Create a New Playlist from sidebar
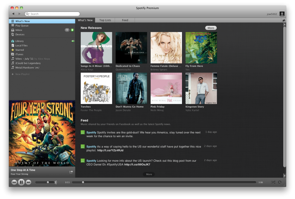The height and width of the screenshot is (199, 295). coord(22,74)
